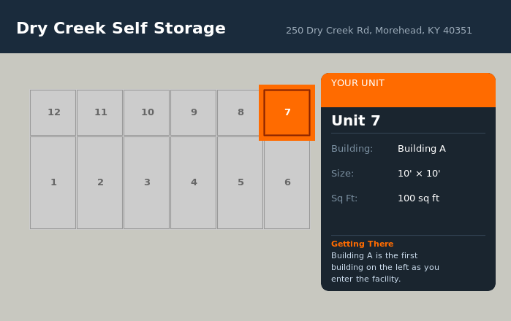
Task: Select storage unit 12 on map
Action: [x=53, y=112]
